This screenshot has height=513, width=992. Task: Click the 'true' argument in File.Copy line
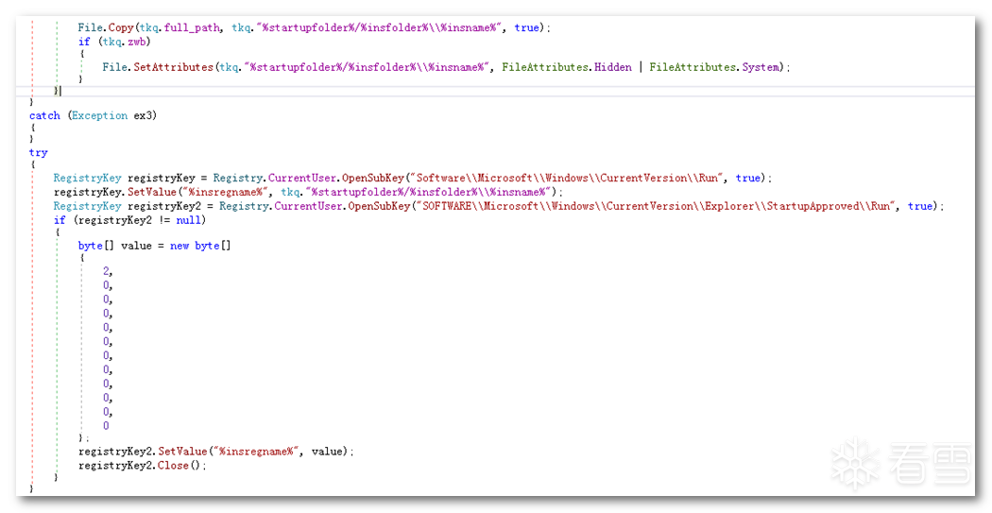pyautogui.click(x=526, y=27)
